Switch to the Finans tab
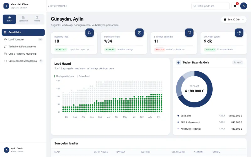The image size is (251, 157). point(37,19)
